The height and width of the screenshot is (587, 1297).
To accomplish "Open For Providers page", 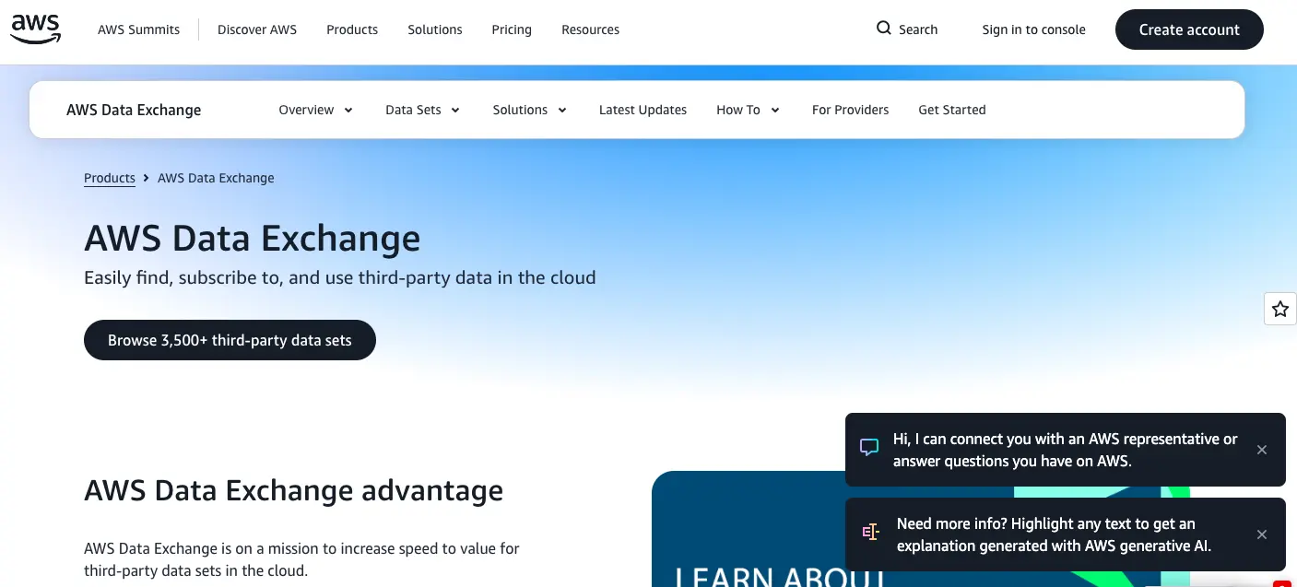I will coord(850,110).
